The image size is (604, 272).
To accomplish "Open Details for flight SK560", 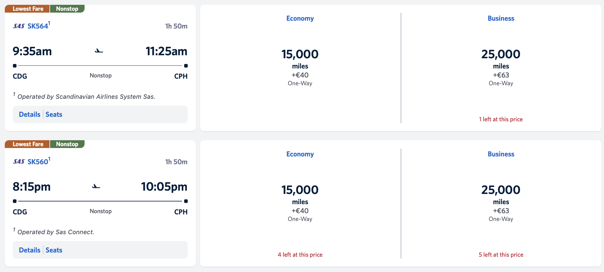I will pos(29,250).
